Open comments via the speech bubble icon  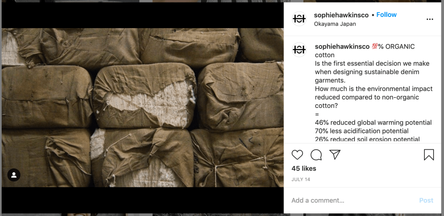click(x=316, y=155)
